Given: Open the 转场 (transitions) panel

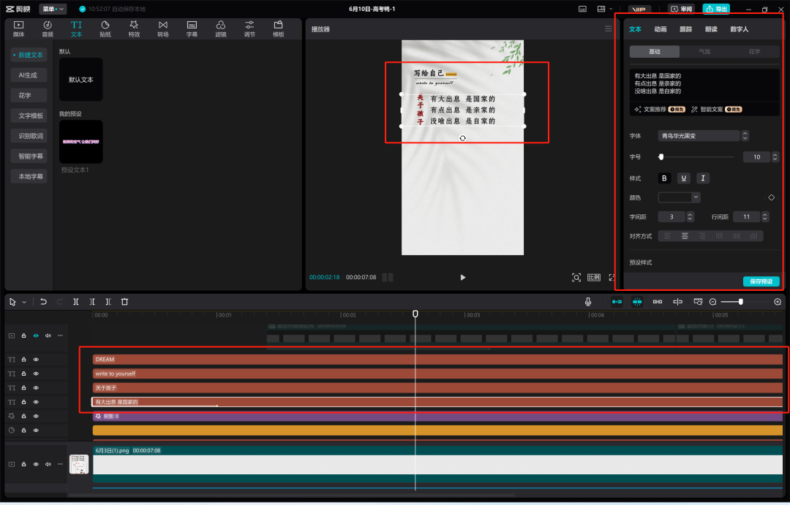Looking at the screenshot, I should (x=162, y=29).
